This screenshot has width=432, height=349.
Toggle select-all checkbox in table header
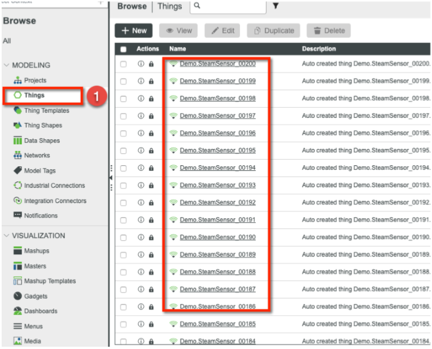click(124, 49)
